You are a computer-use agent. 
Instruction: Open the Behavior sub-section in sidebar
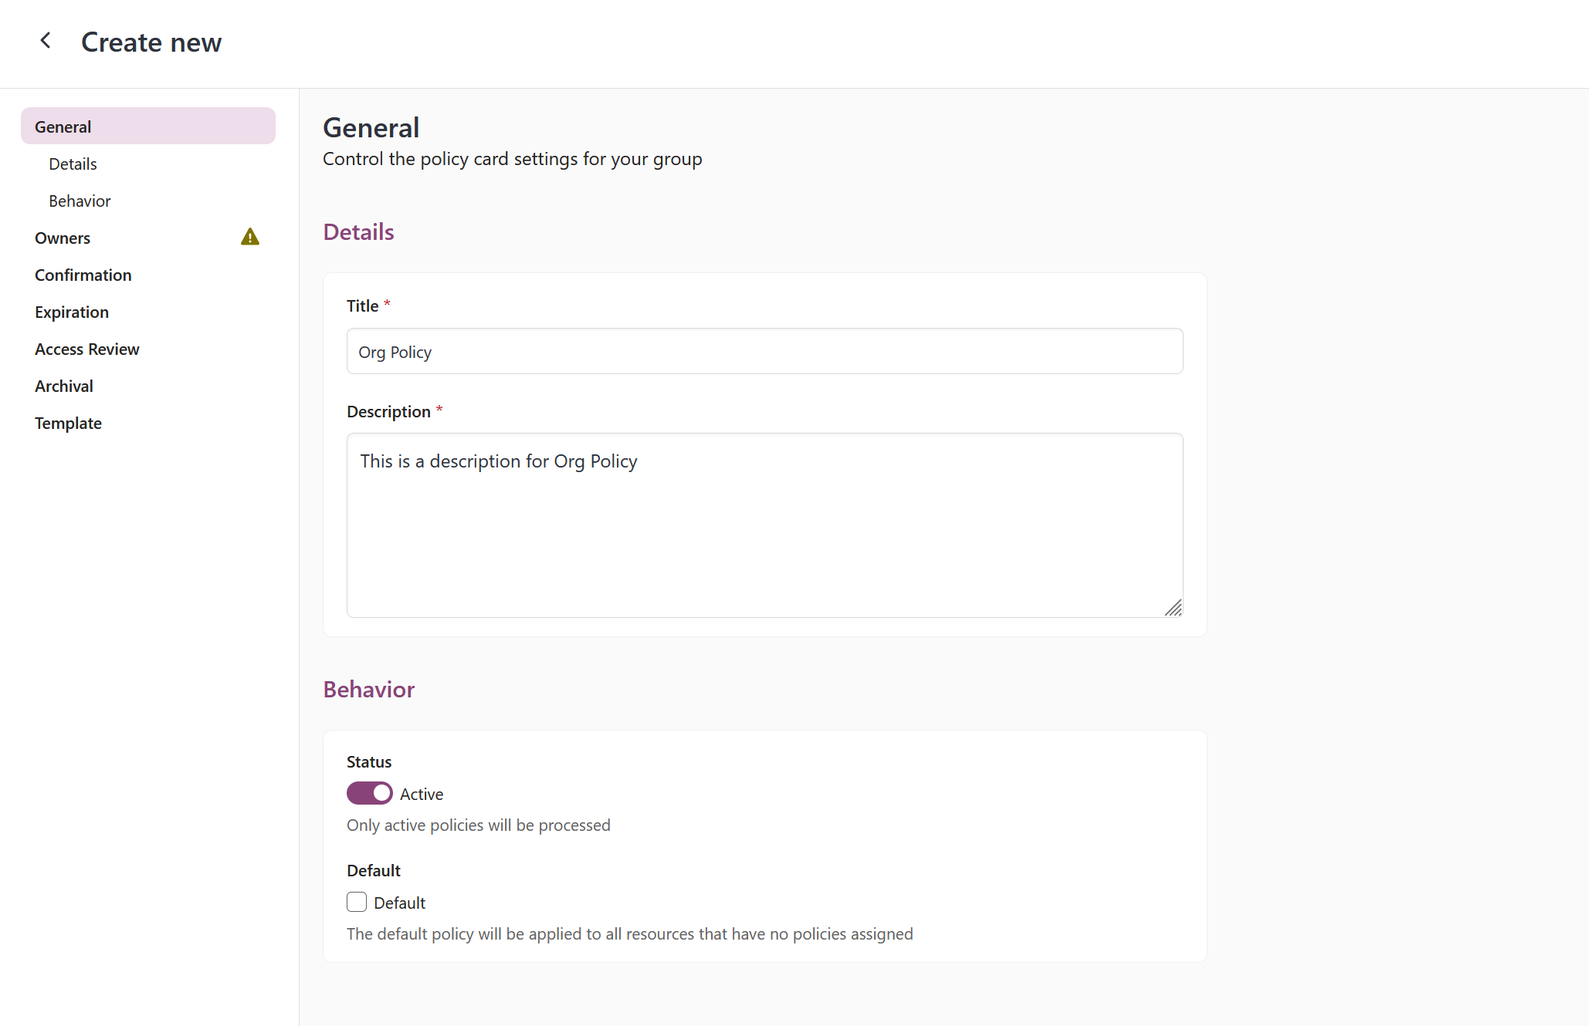click(80, 201)
